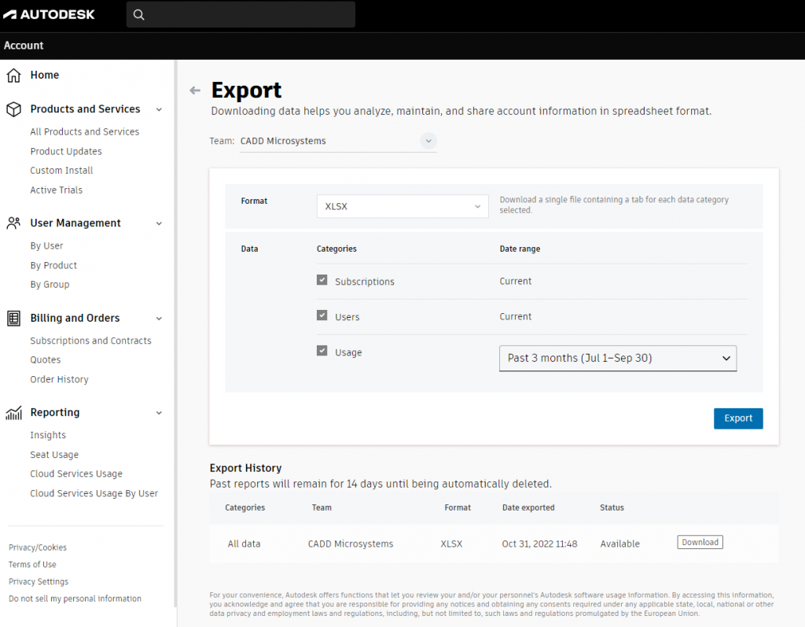Go back using the arrow beside Export
The width and height of the screenshot is (805, 627).
pos(195,90)
